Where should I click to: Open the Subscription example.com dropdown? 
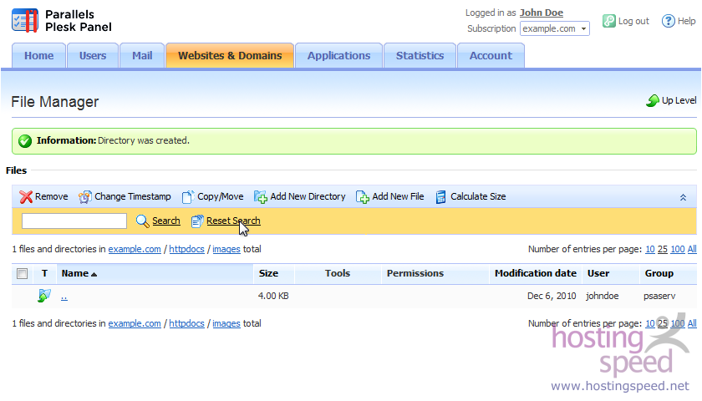coord(555,28)
